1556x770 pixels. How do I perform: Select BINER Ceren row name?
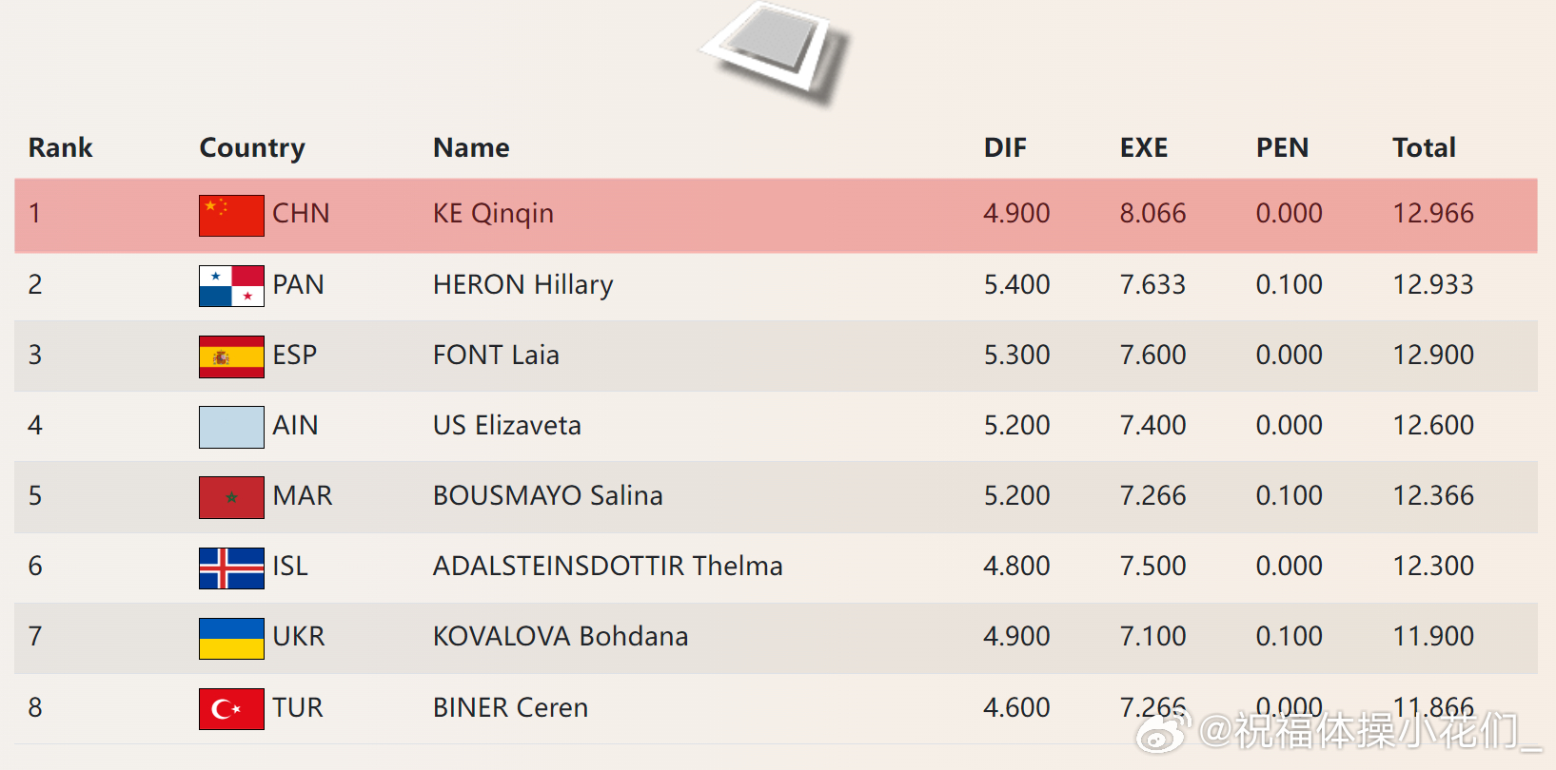pos(510,707)
